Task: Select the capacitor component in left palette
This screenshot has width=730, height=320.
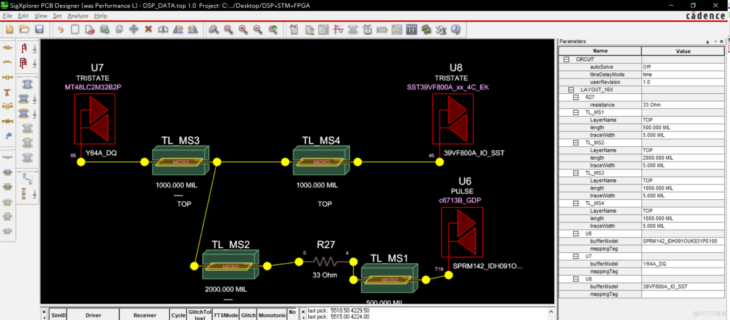Action: click(8, 78)
